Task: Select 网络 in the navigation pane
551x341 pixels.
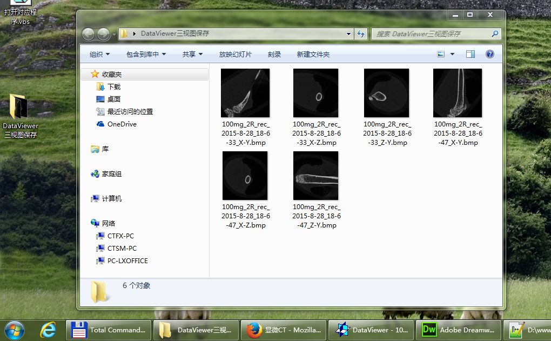Action: coord(109,223)
